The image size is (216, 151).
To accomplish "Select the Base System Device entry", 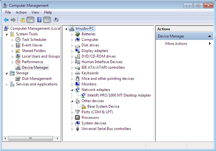I will click(x=103, y=106).
